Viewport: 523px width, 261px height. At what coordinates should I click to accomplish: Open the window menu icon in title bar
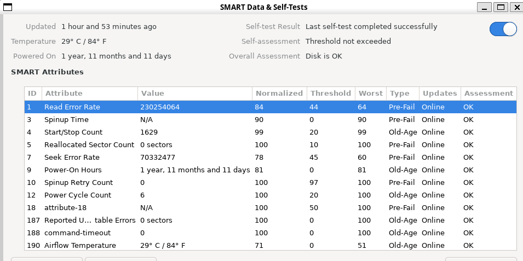pyautogui.click(x=8, y=7)
